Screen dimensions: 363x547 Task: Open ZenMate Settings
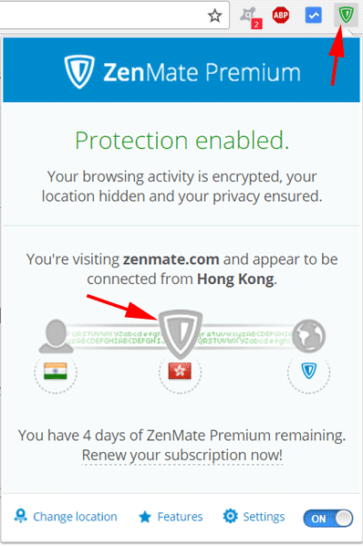[x=254, y=516]
